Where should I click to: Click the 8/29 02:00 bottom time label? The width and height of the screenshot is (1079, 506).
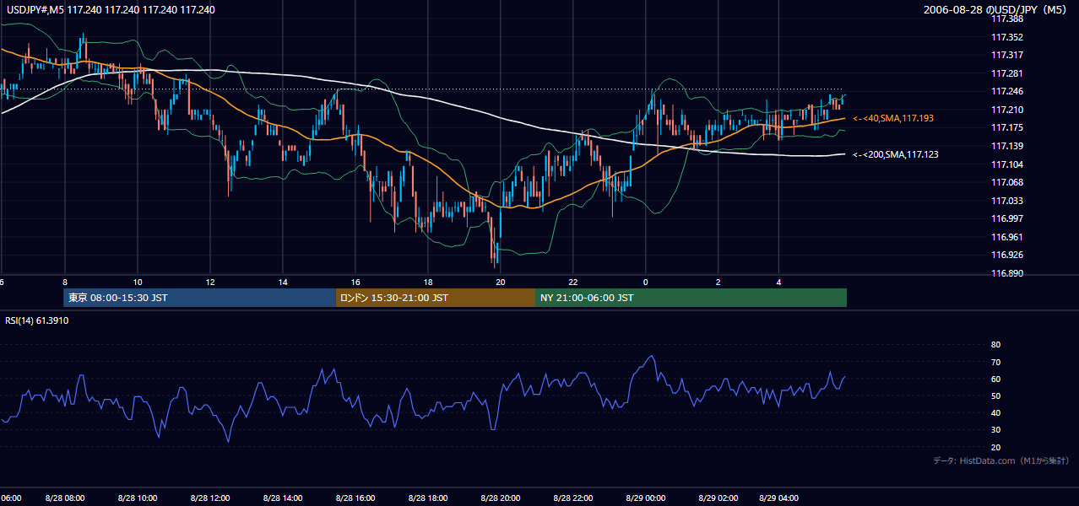(x=718, y=498)
